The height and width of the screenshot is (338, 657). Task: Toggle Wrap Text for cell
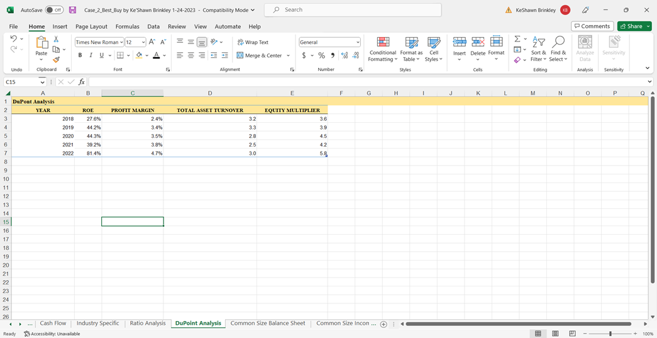coord(253,42)
